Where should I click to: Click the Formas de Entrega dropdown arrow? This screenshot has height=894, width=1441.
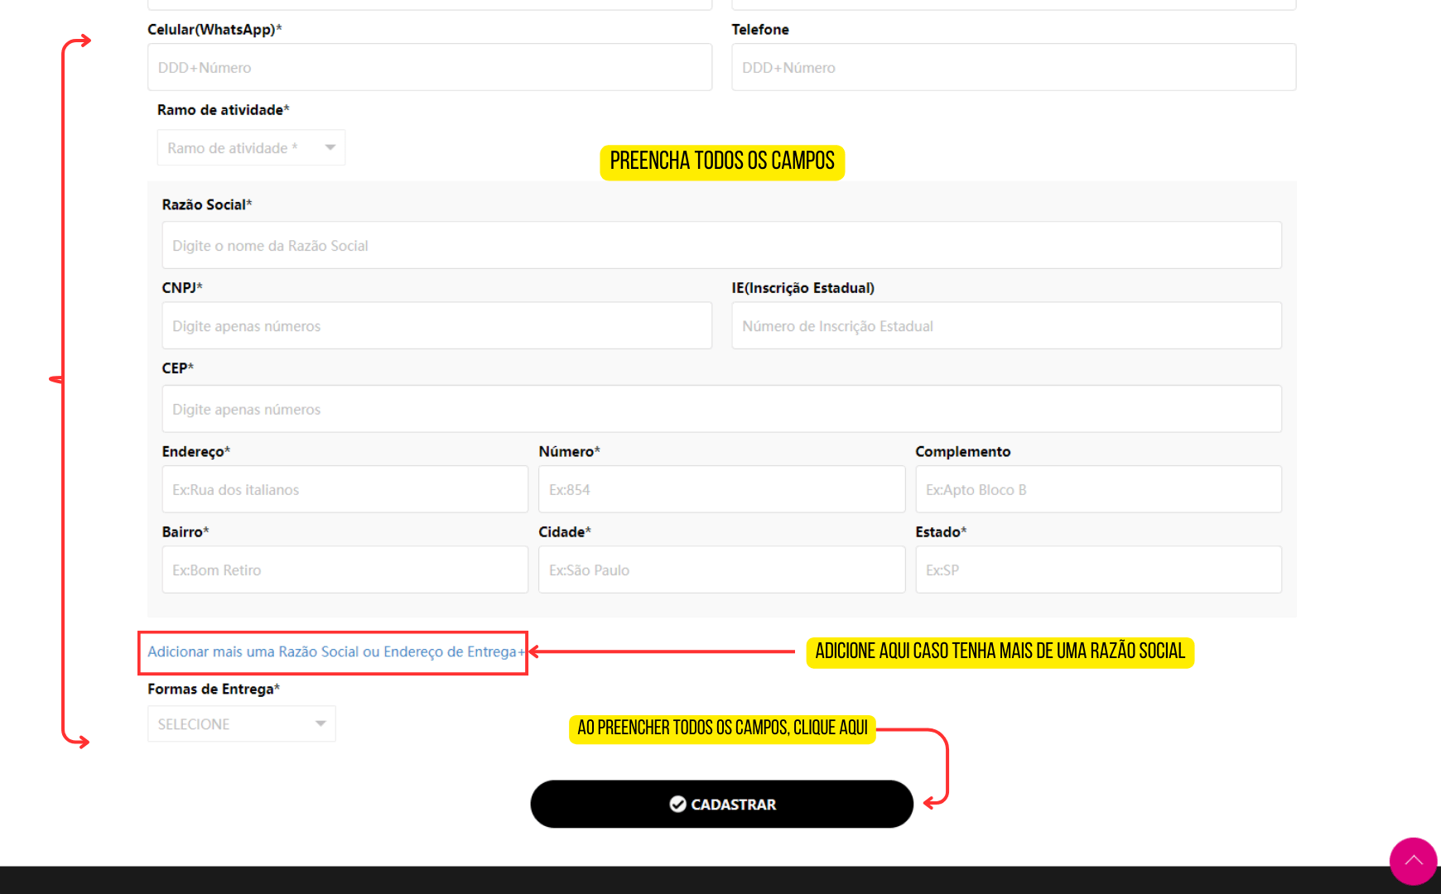pyautogui.click(x=320, y=724)
